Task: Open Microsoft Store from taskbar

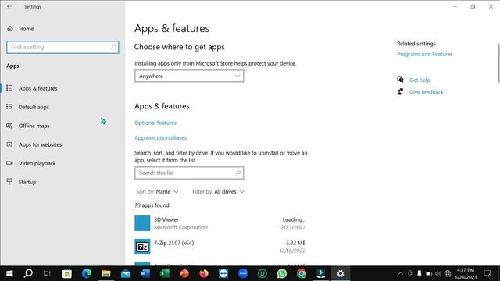Action: 67,273
